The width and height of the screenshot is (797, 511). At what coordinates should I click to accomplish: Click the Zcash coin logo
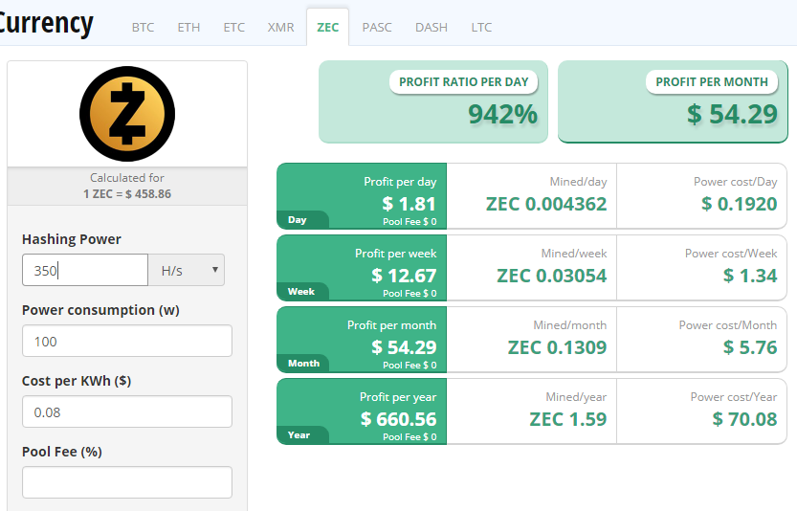[127, 113]
